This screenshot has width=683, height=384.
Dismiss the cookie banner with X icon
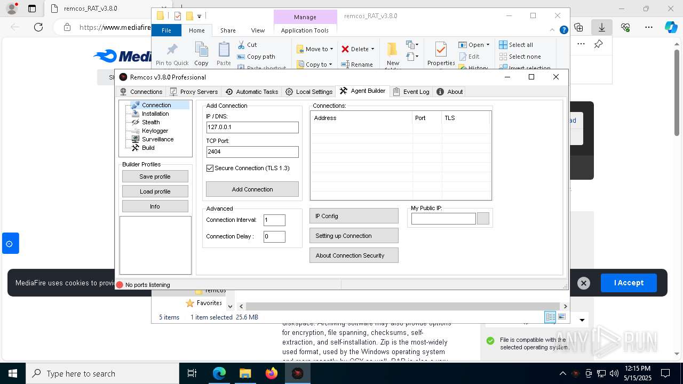click(x=584, y=283)
